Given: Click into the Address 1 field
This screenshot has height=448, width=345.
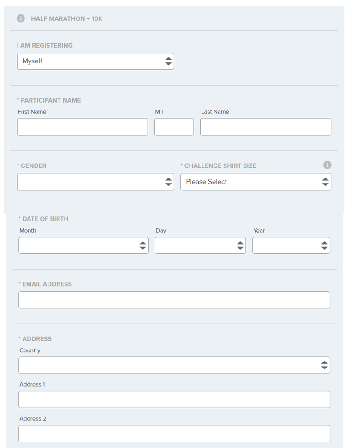Looking at the screenshot, I should click(x=174, y=399).
